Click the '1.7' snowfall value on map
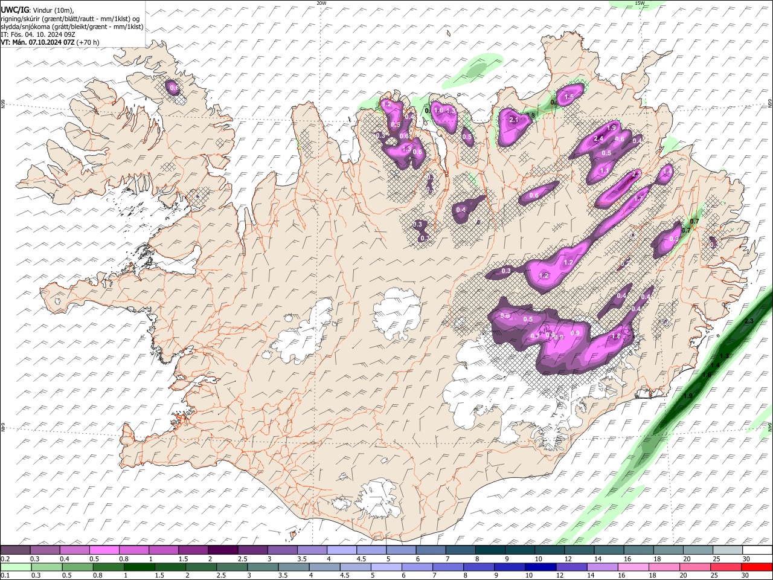 click(x=638, y=198)
